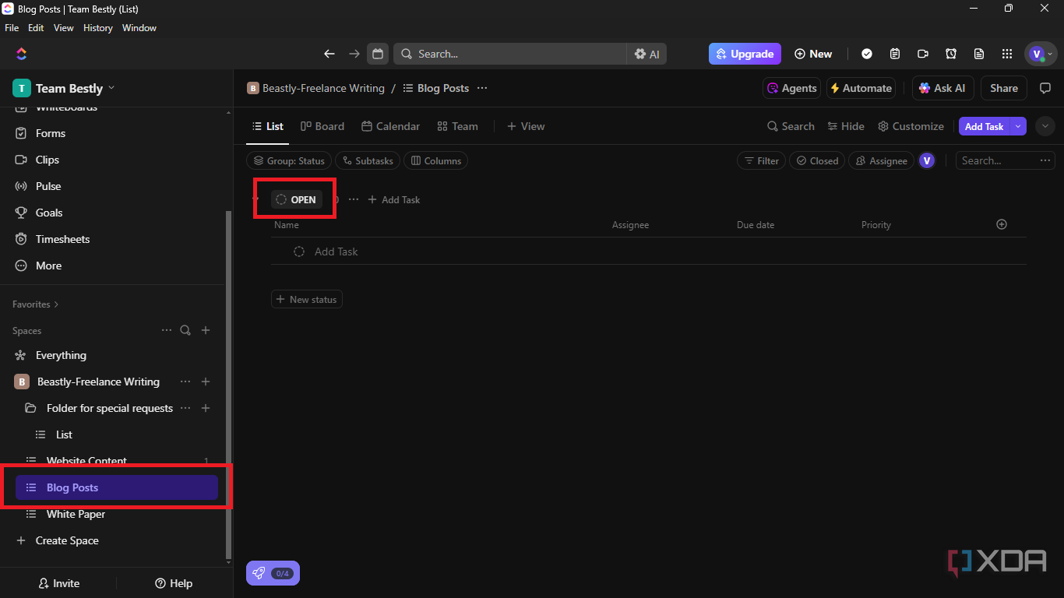The width and height of the screenshot is (1064, 598).
Task: Go forward using the right arrow
Action: [x=354, y=54]
